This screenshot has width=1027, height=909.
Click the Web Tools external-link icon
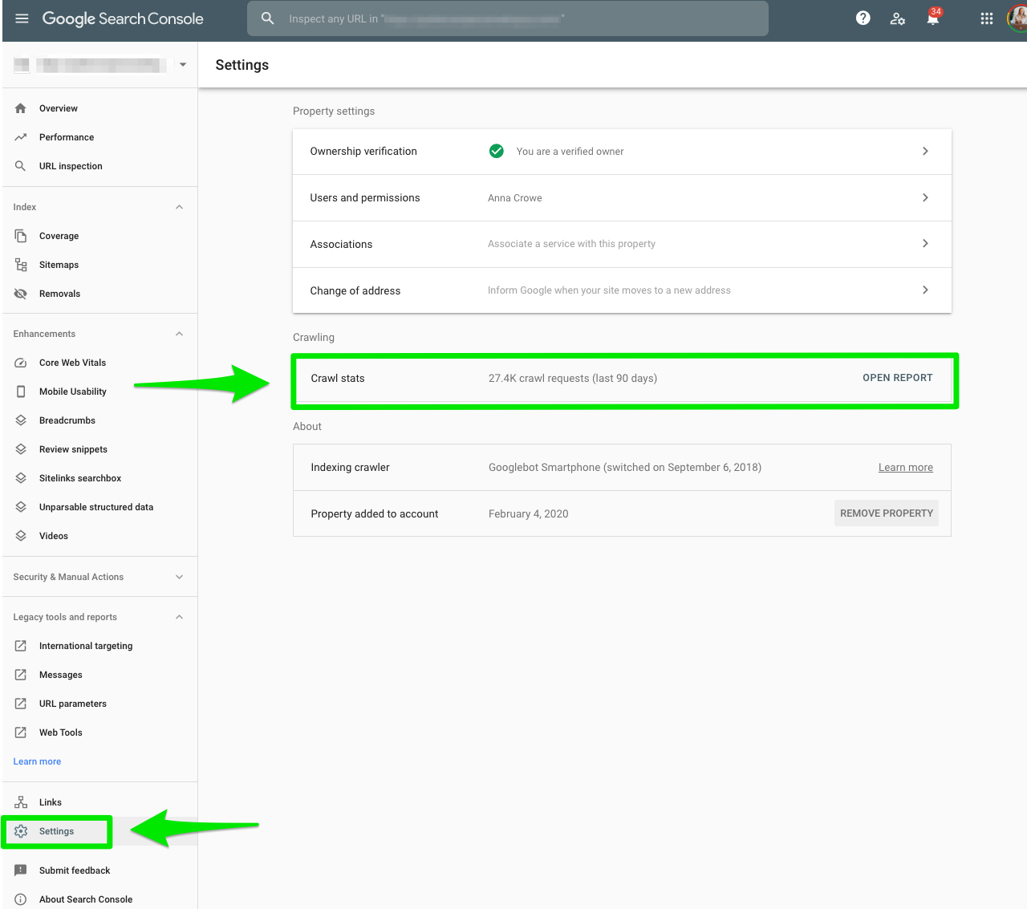click(21, 732)
